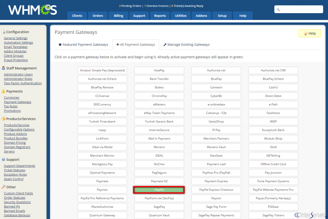This screenshot has width=328, height=219.
Task: Activate PayPal Website Payments Pro gateway
Action: pos(273,190)
